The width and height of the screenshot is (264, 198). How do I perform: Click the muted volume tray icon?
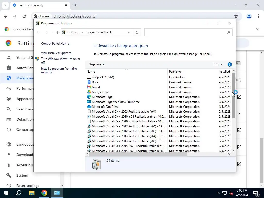pos(231,193)
